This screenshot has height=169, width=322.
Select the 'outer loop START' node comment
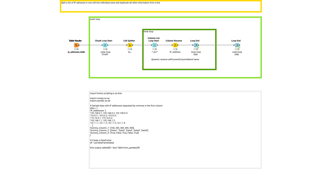tap(105, 53)
